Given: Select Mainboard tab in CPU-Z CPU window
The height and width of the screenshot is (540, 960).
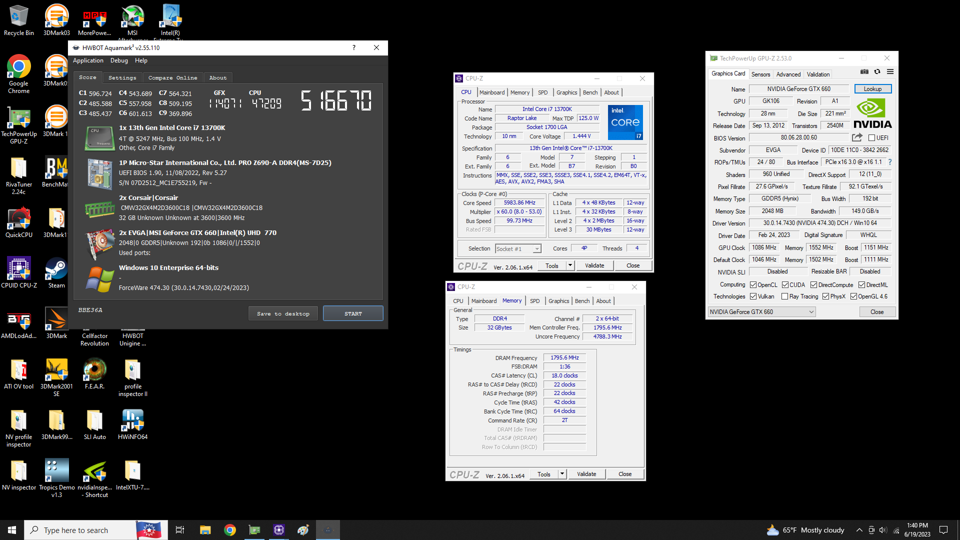Looking at the screenshot, I should (x=492, y=92).
